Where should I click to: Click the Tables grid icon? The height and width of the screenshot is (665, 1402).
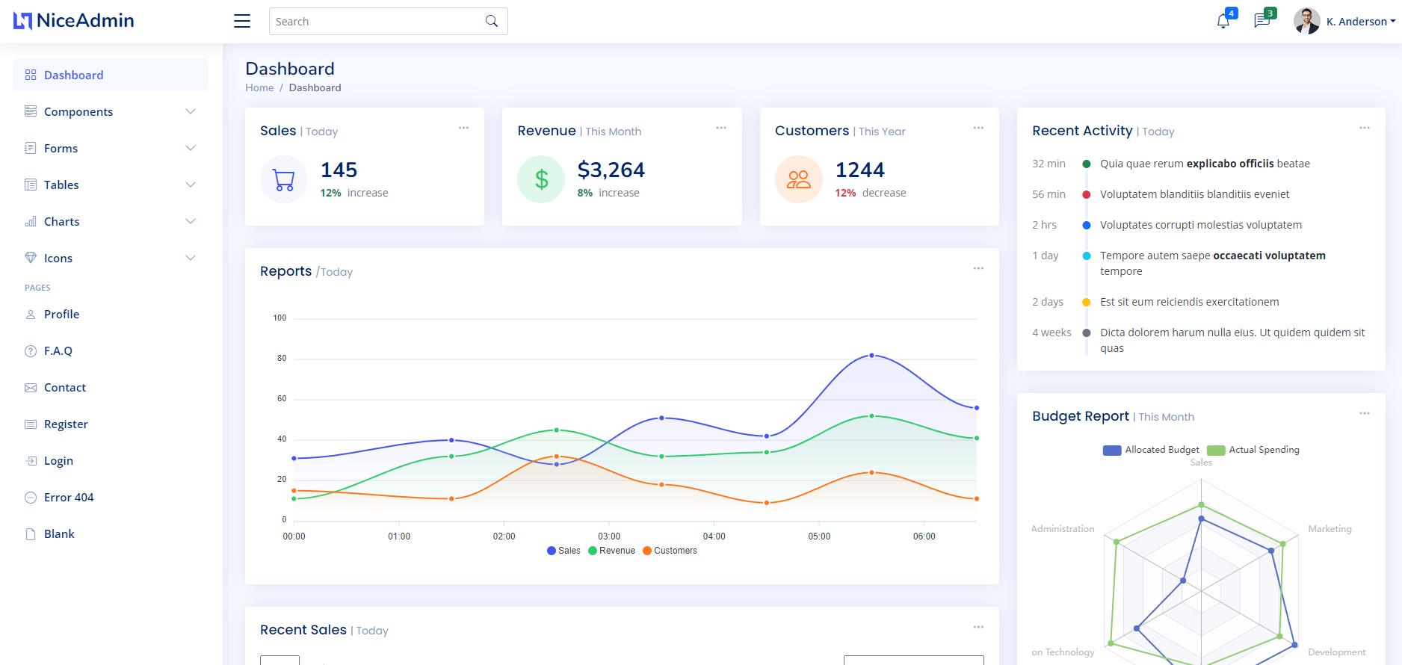click(31, 185)
